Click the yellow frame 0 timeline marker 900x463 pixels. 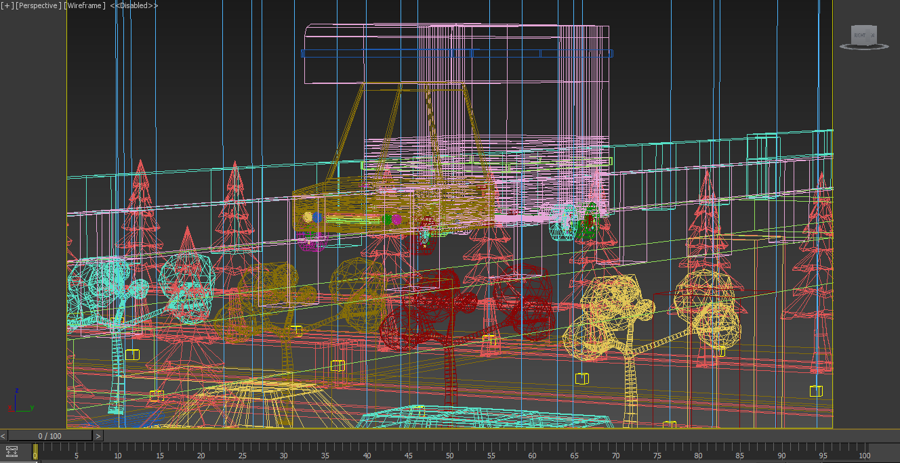click(35, 451)
